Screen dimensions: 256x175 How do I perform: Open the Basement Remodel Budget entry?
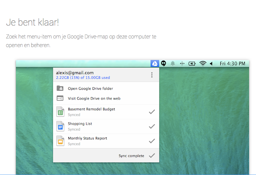click(106, 112)
